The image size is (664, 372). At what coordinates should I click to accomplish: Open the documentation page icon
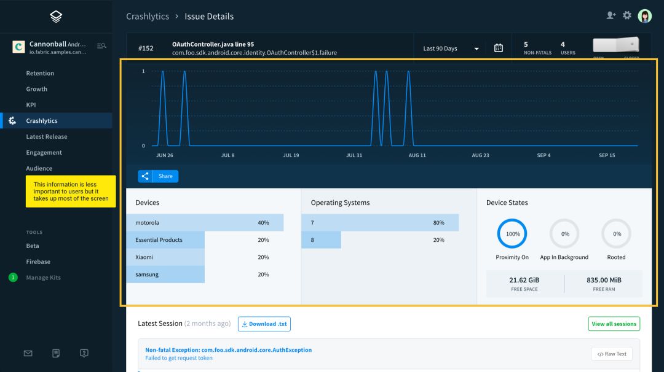point(56,354)
